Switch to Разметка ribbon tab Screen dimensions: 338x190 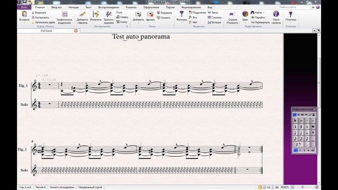point(131,7)
